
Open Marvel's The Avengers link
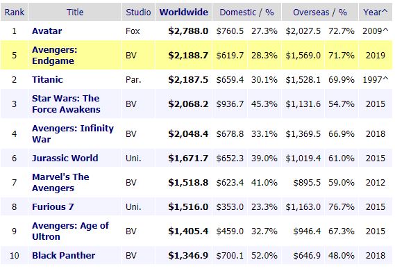(x=60, y=182)
